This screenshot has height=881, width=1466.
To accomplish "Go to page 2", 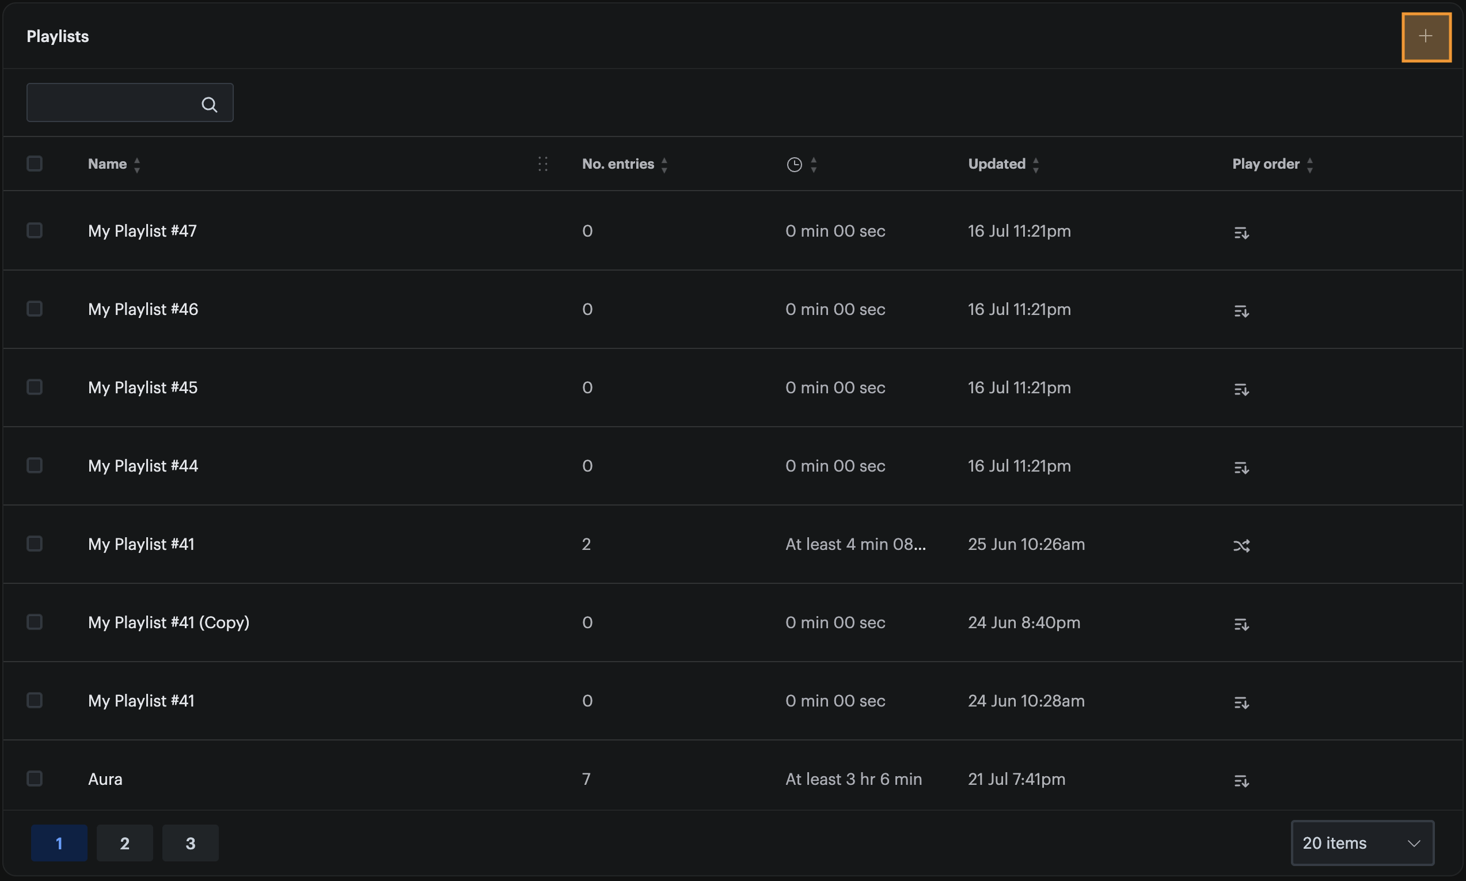I will point(124,842).
